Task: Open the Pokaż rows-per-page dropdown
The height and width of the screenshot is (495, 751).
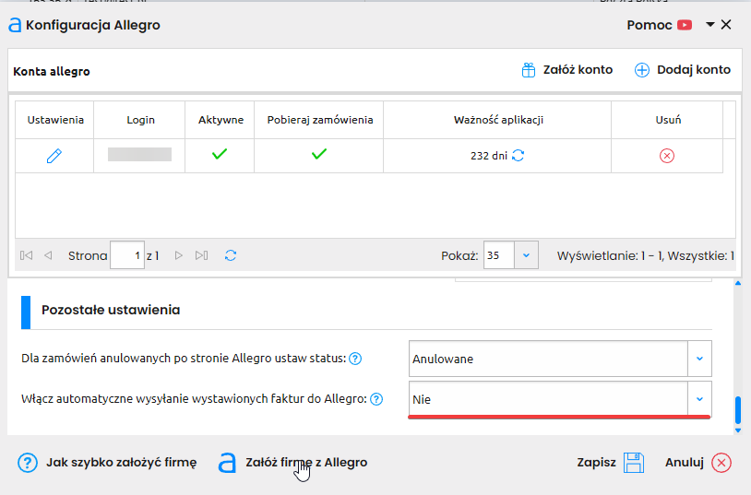Action: click(x=526, y=255)
